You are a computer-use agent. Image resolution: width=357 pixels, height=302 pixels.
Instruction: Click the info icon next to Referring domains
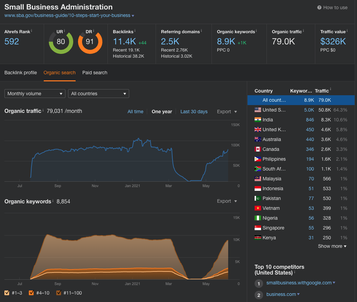point(202,31)
